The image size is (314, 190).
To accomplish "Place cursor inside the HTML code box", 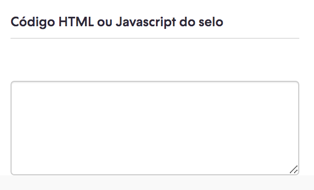I will [155, 128].
